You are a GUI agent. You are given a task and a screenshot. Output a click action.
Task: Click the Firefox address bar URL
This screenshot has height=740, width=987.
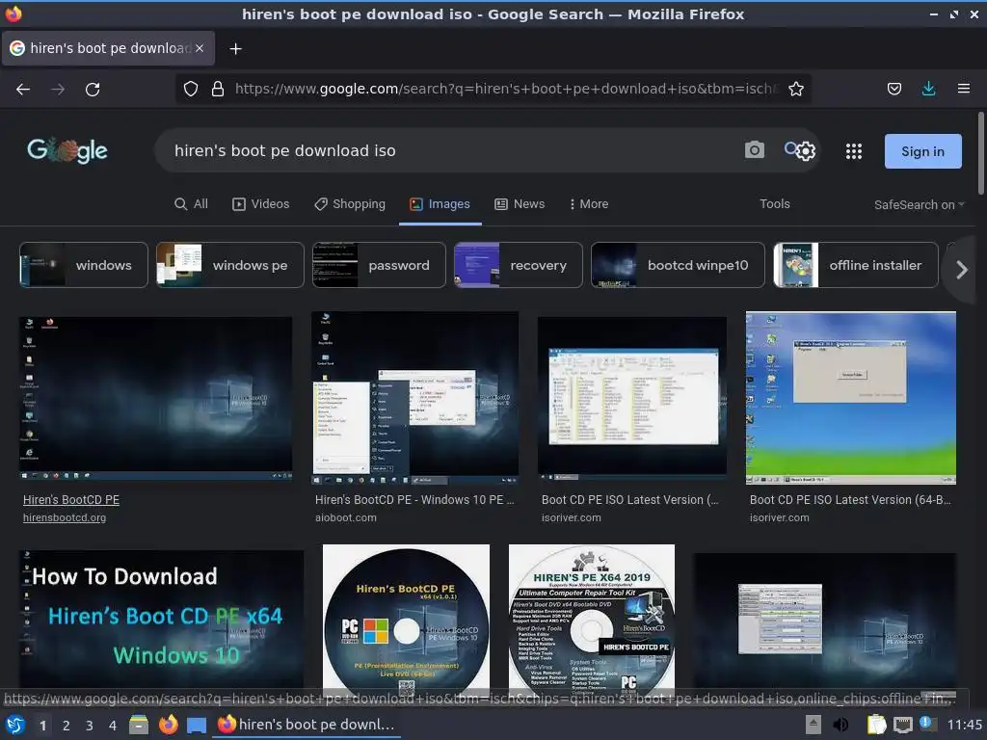tap(507, 89)
